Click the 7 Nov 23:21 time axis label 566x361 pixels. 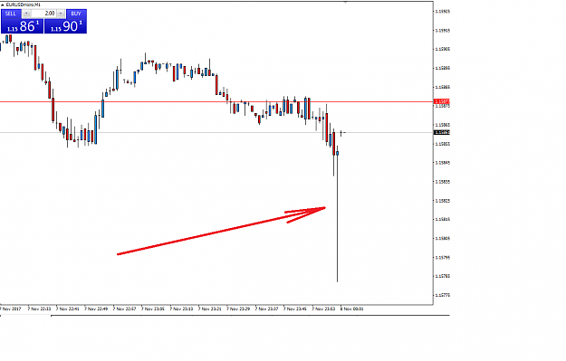pyautogui.click(x=210, y=309)
